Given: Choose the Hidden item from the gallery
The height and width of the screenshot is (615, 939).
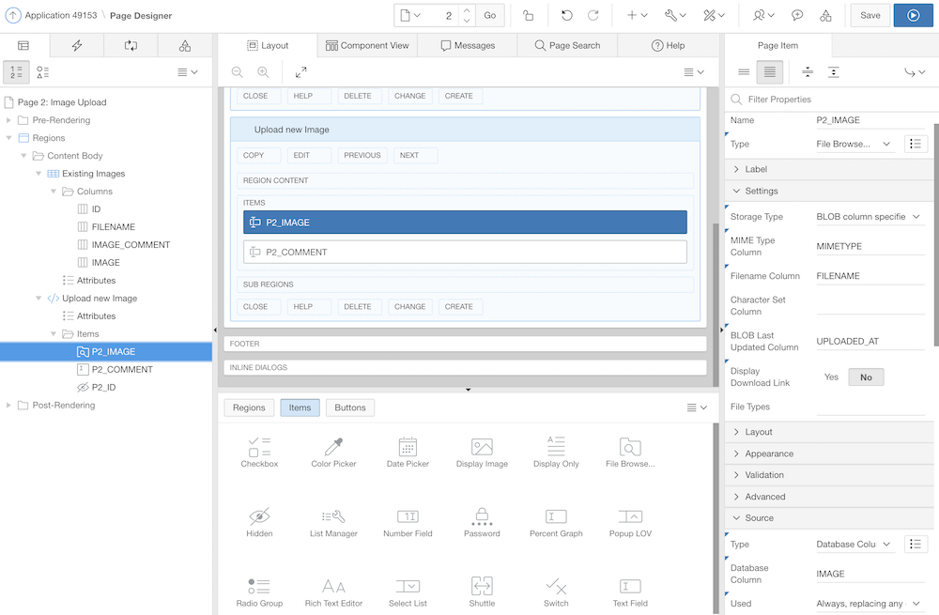Looking at the screenshot, I should 259,522.
